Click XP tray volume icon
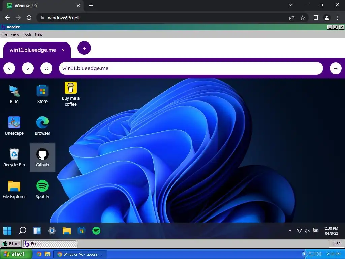 point(318,254)
